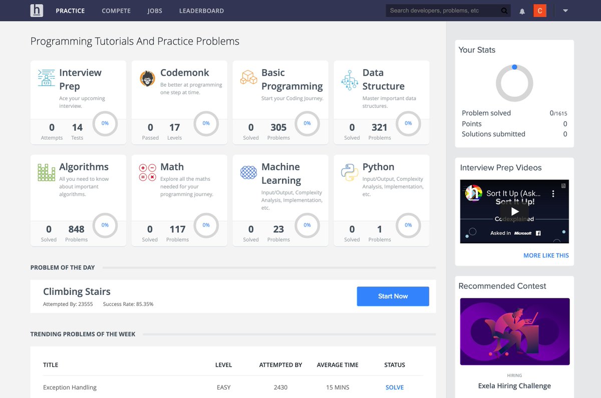
Task: Click the MORE LIKE THIS link
Action: point(546,255)
